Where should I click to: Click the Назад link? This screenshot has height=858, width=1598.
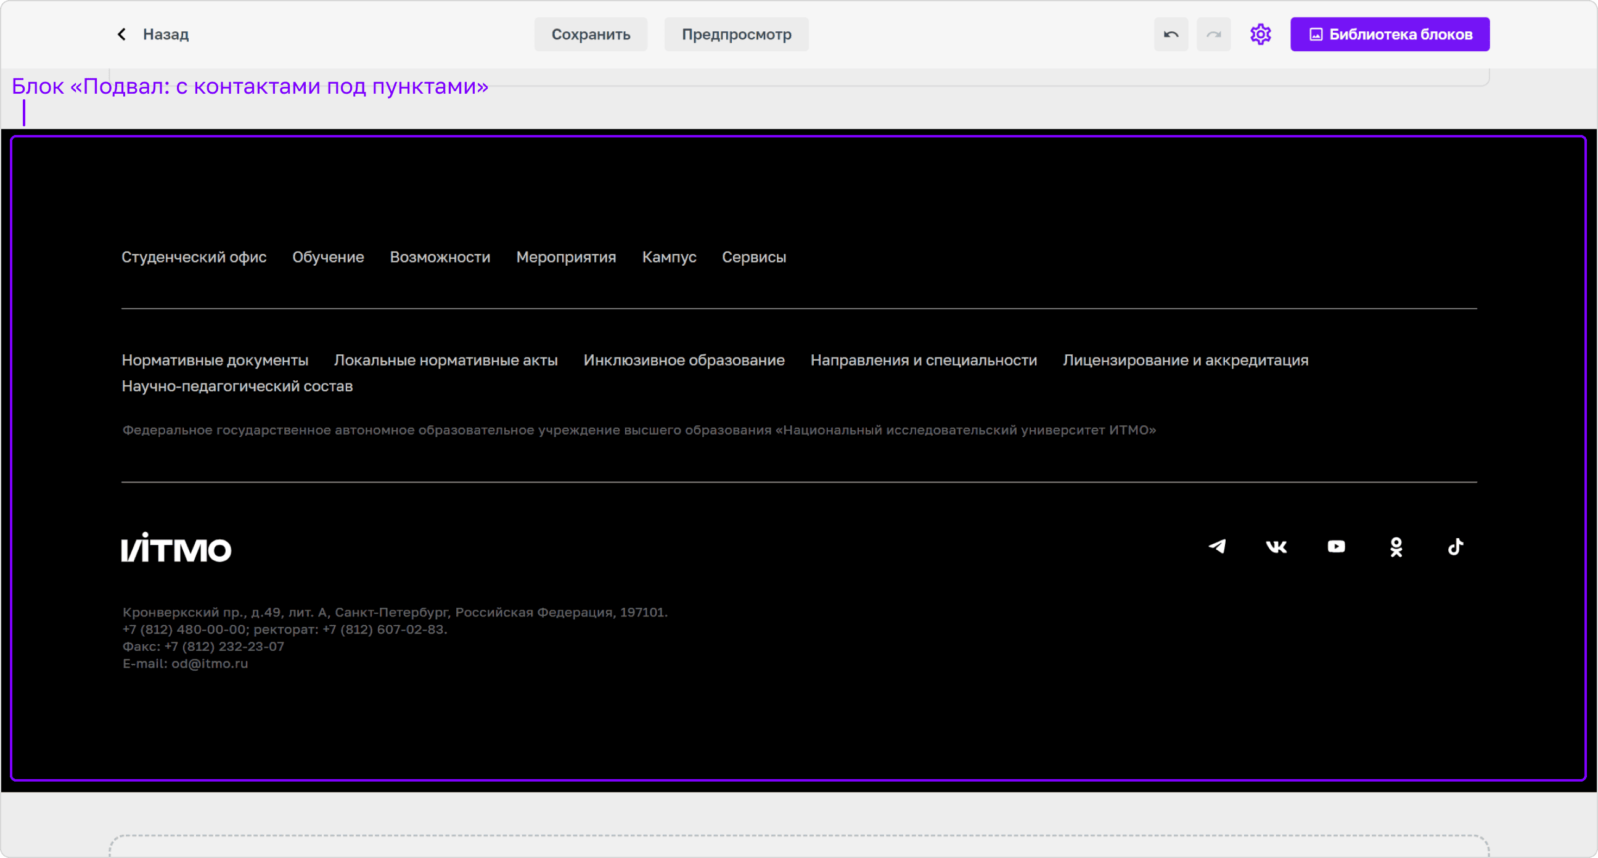166,34
